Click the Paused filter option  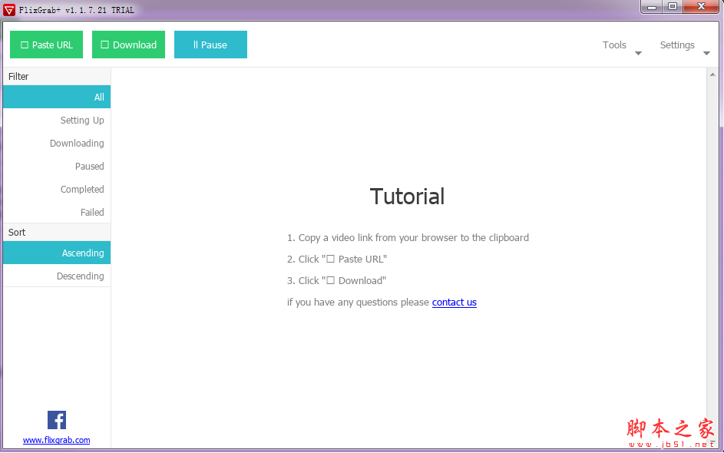pos(55,166)
